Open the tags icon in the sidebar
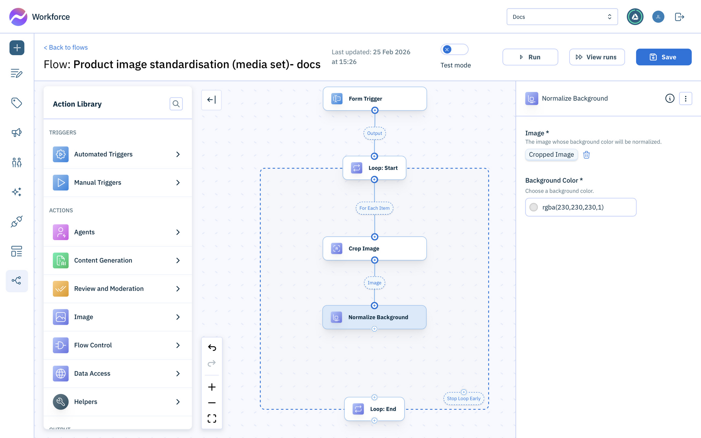This screenshot has height=438, width=701. tap(17, 103)
